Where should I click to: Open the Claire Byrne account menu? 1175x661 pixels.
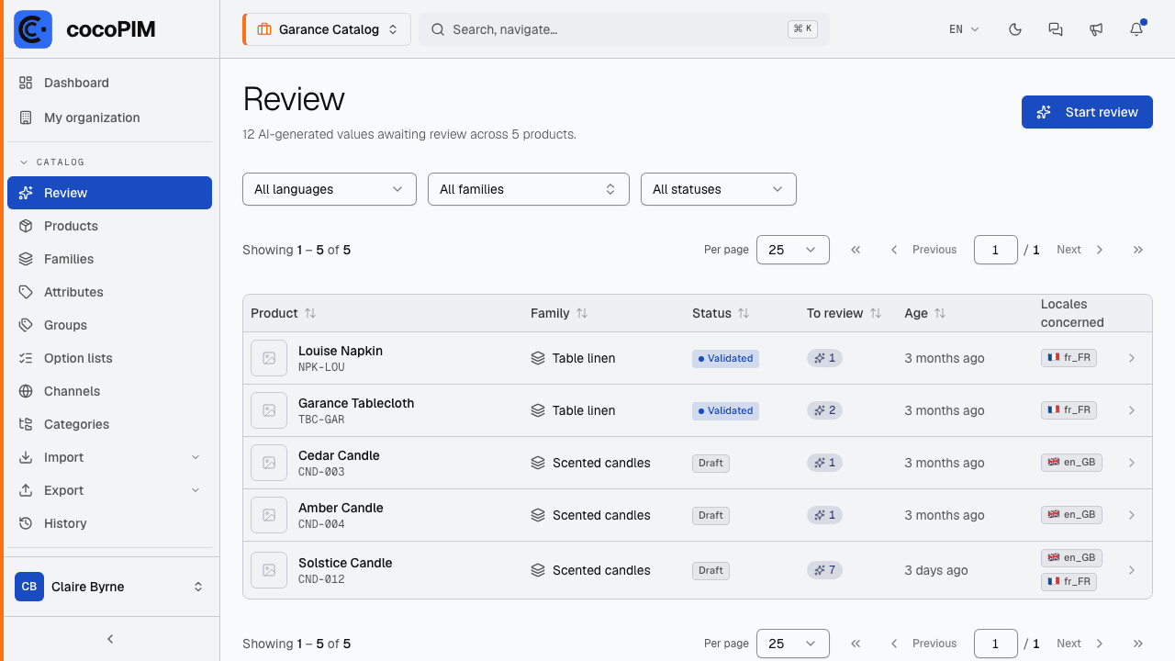click(x=110, y=587)
